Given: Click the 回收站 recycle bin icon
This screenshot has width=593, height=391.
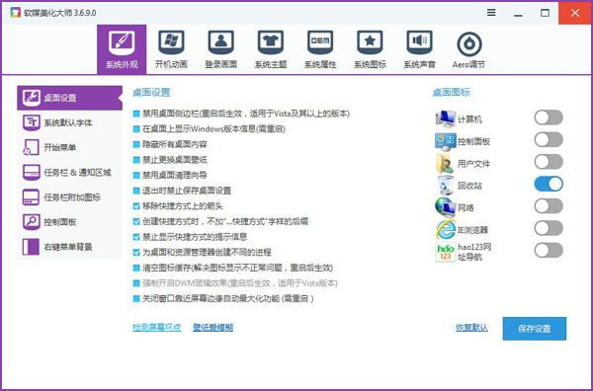Looking at the screenshot, I should [445, 185].
